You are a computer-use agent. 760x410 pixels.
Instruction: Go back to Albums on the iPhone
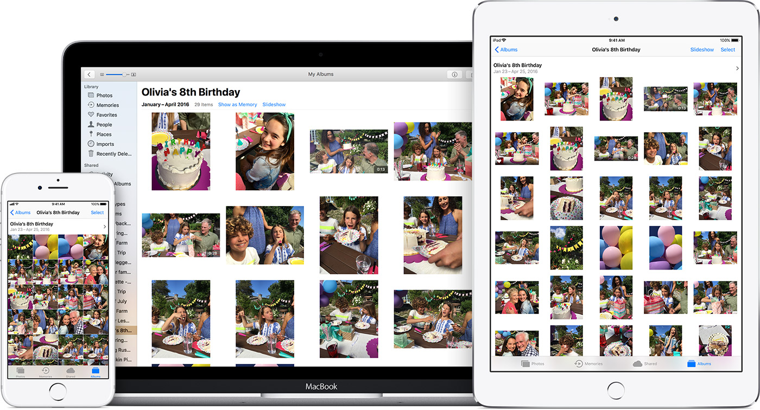coord(21,213)
